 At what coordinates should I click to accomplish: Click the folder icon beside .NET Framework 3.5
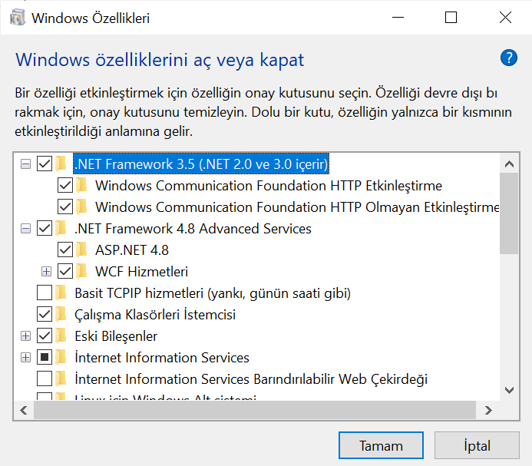pos(61,164)
